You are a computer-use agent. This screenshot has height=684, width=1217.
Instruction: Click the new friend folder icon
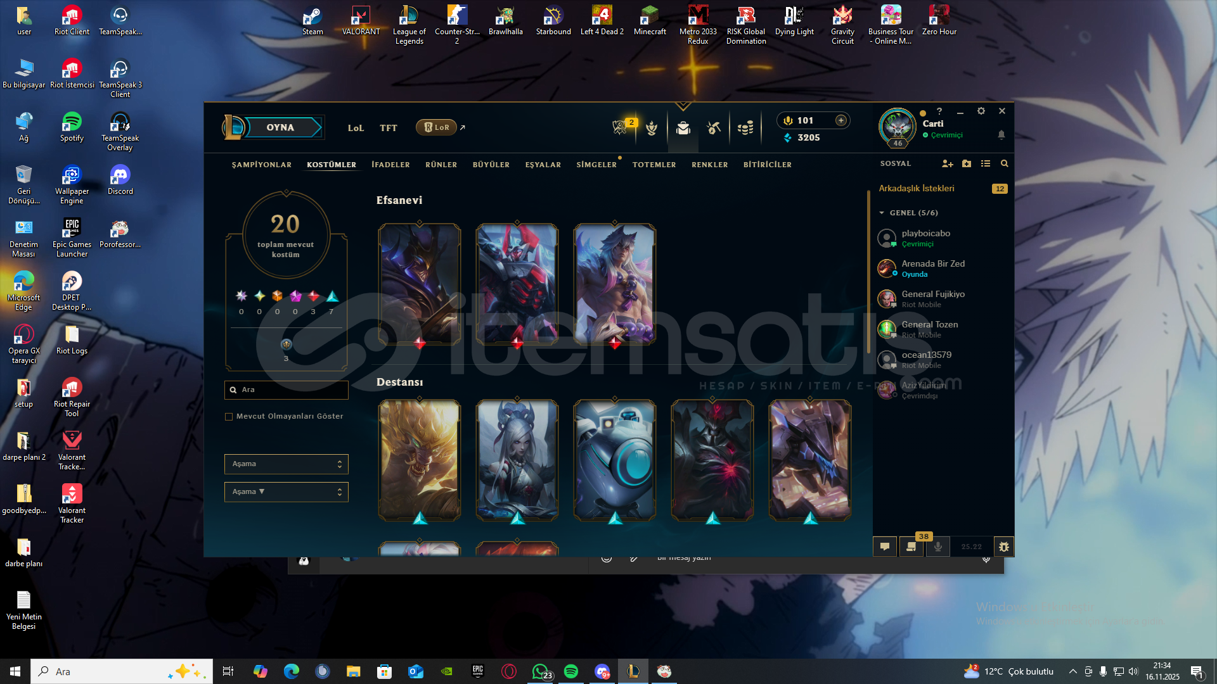click(x=966, y=164)
